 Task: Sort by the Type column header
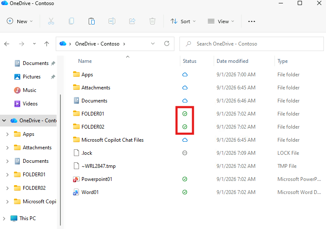coord(283,61)
